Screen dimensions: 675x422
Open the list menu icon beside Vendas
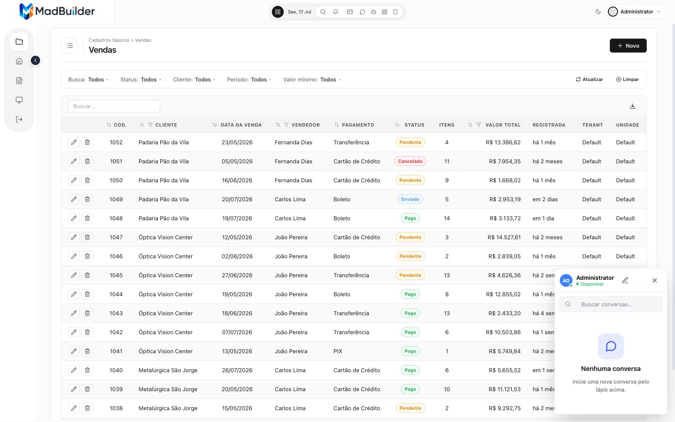(x=70, y=46)
